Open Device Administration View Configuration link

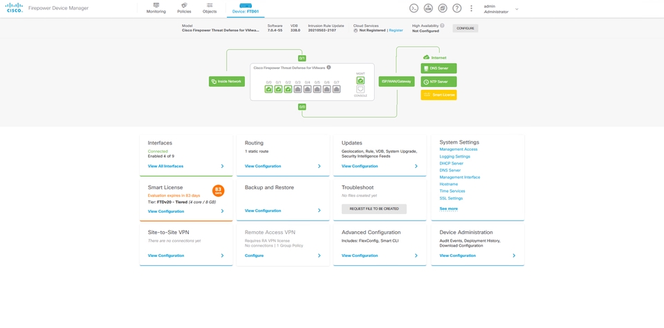[x=457, y=255]
